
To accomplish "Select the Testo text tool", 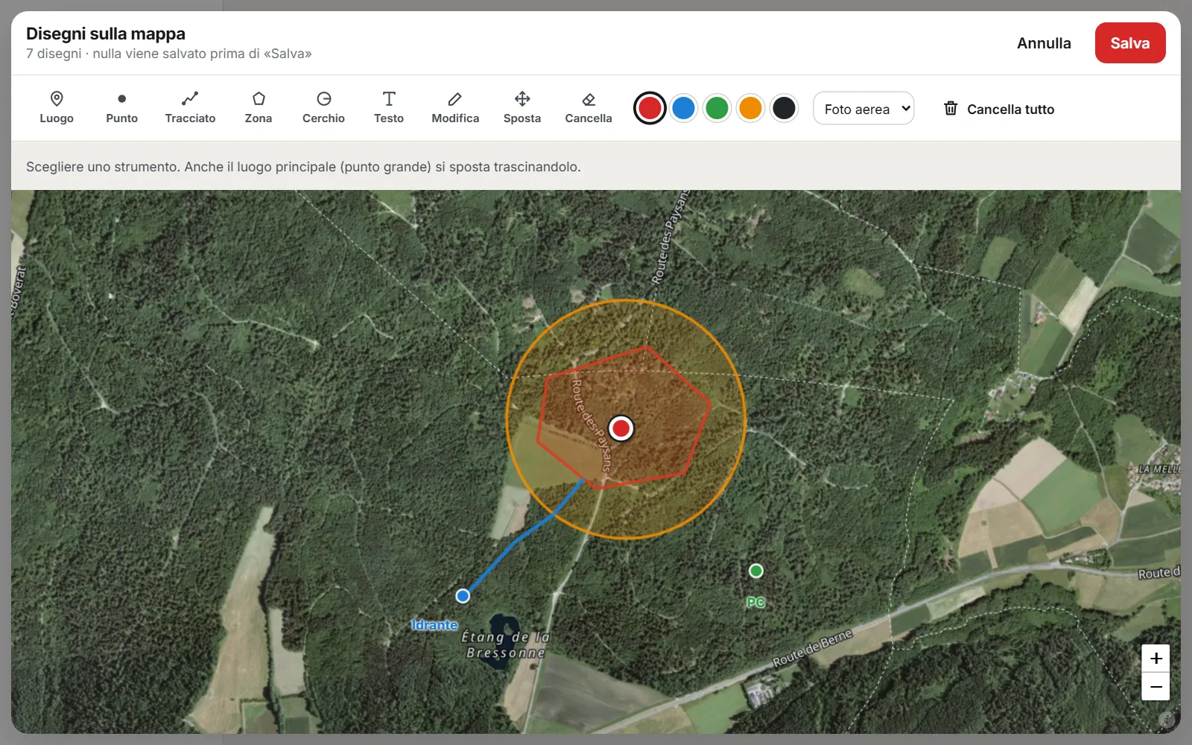I will pyautogui.click(x=389, y=108).
